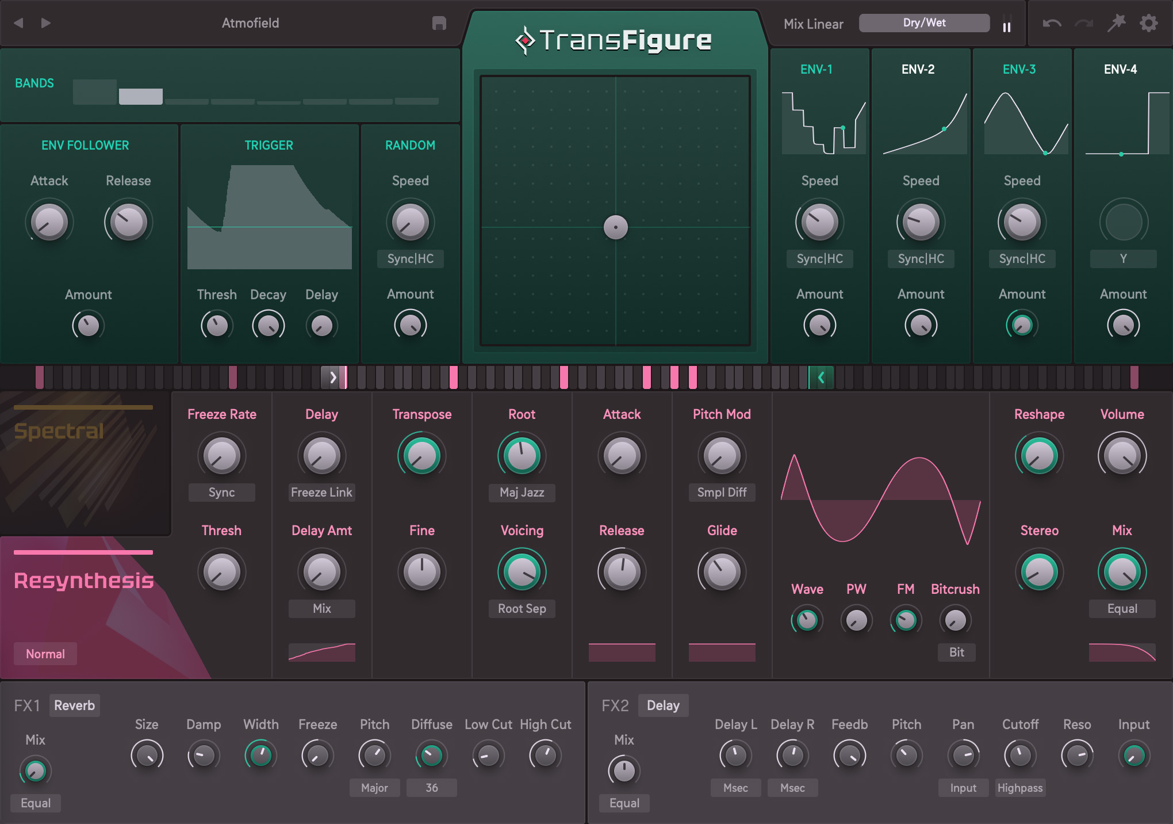Toggle Sync under Freeze Rate
Viewport: 1173px width, 824px height.
coord(221,493)
